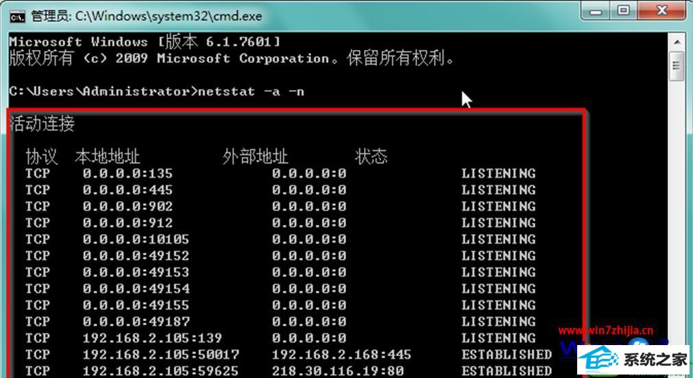Click local address 0.0.0.0:49187
This screenshot has height=378, width=693.
(x=136, y=322)
